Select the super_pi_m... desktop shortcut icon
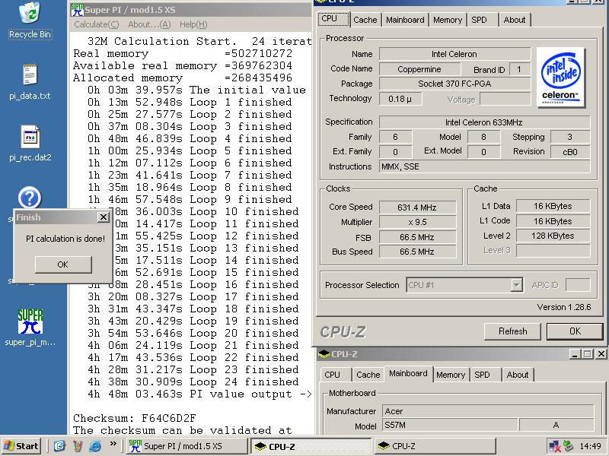609x456 pixels. (30, 328)
